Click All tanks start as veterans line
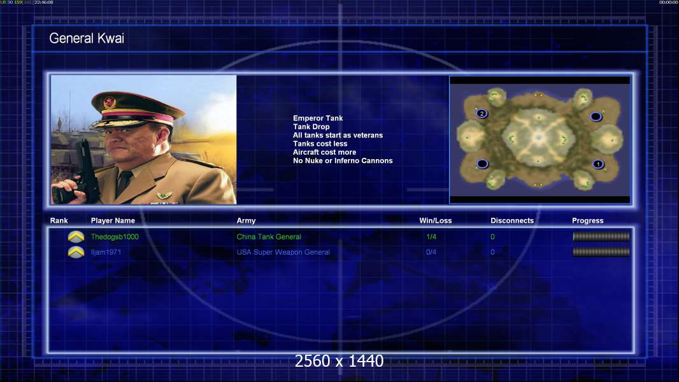 point(338,135)
